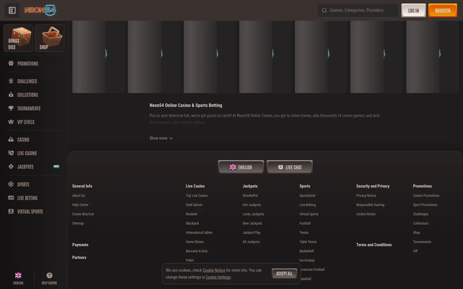The width and height of the screenshot is (463, 289).
Task: Open Hot Jackpots footer link
Action: coord(252,205)
